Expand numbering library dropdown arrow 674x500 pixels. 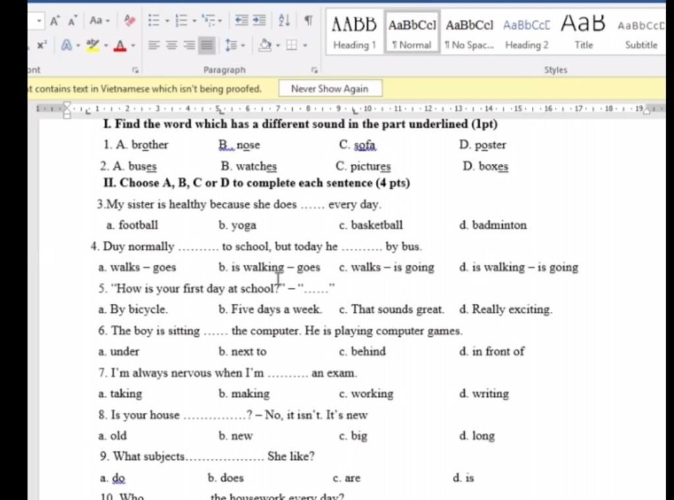click(194, 20)
